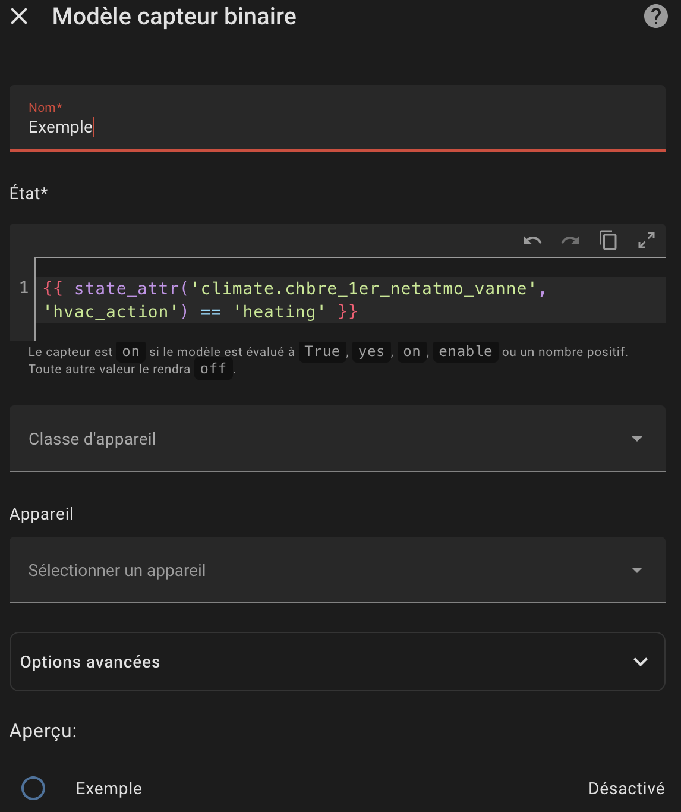Image resolution: width=681 pixels, height=812 pixels.
Task: Click the climate.chbre_1er_netatmo_vanne entity string
Action: (x=363, y=289)
